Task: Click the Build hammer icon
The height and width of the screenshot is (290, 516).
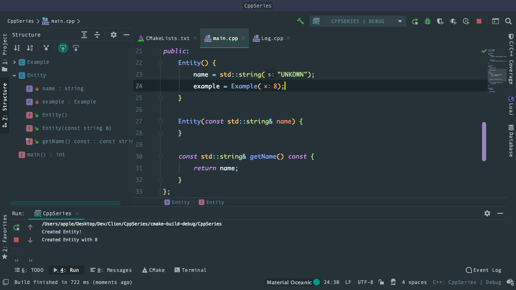Action: [x=300, y=21]
